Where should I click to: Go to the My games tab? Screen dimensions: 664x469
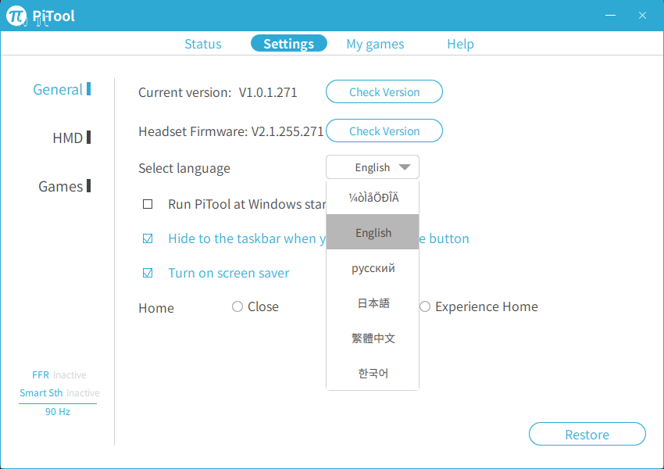375,44
